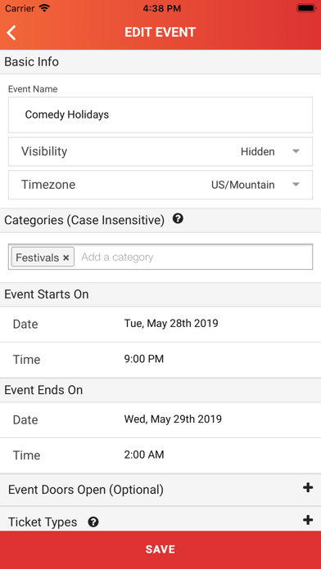The width and height of the screenshot is (321, 569).
Task: Change end time 2:00 AM
Action: tap(144, 455)
